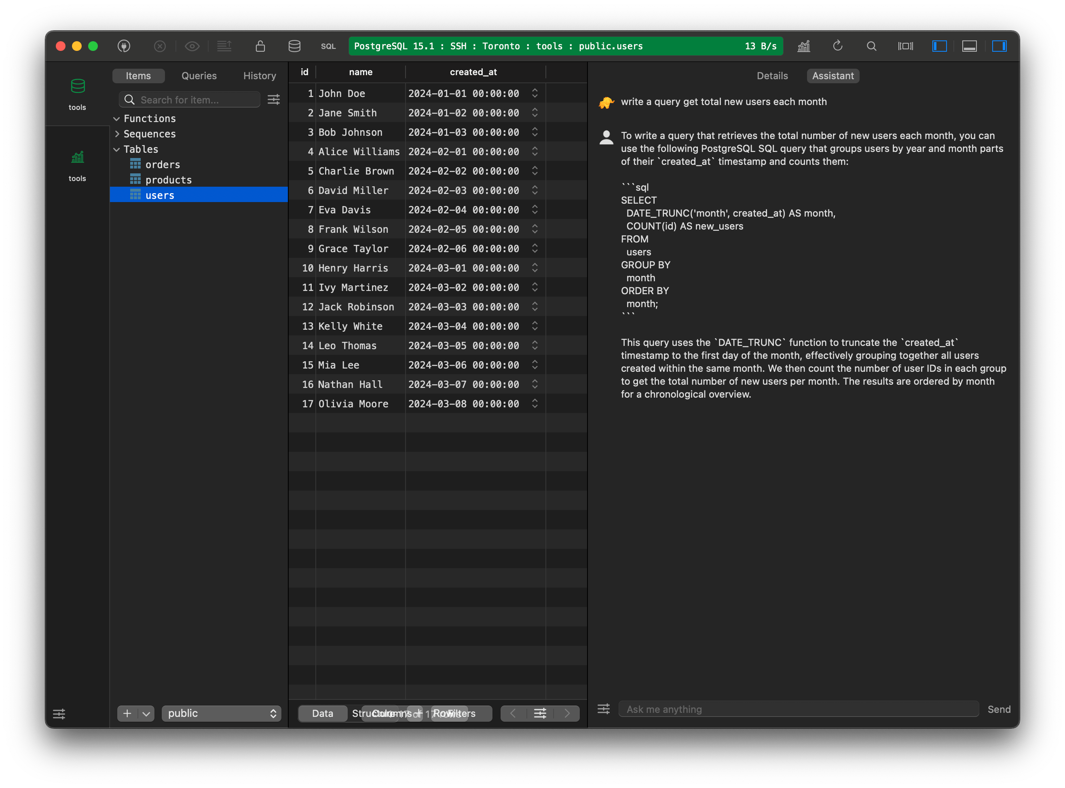Screen dimensions: 1065x788
Task: Select the Nathan Hall name cell
Action: click(x=360, y=384)
